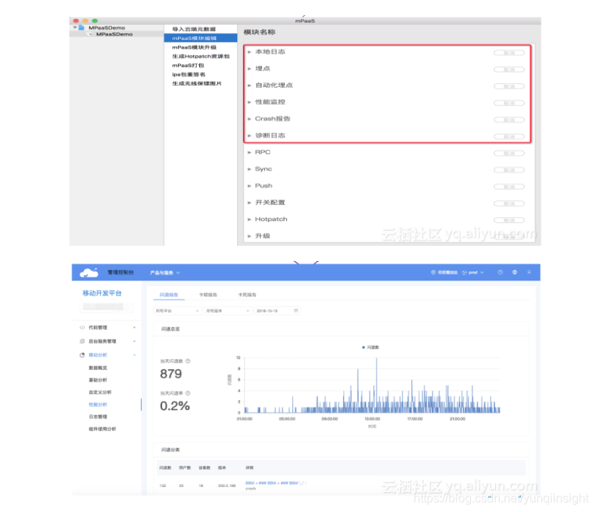Expand the 后台服务管理 sidebar section

click(134, 341)
